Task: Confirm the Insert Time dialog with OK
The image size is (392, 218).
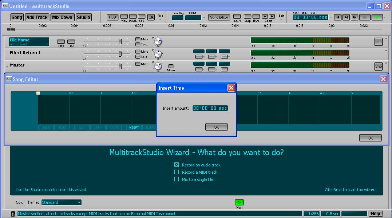Action: coord(217,127)
